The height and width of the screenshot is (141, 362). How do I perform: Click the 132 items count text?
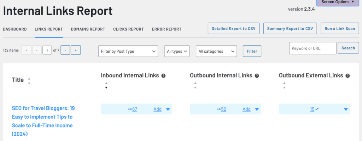click(x=11, y=50)
